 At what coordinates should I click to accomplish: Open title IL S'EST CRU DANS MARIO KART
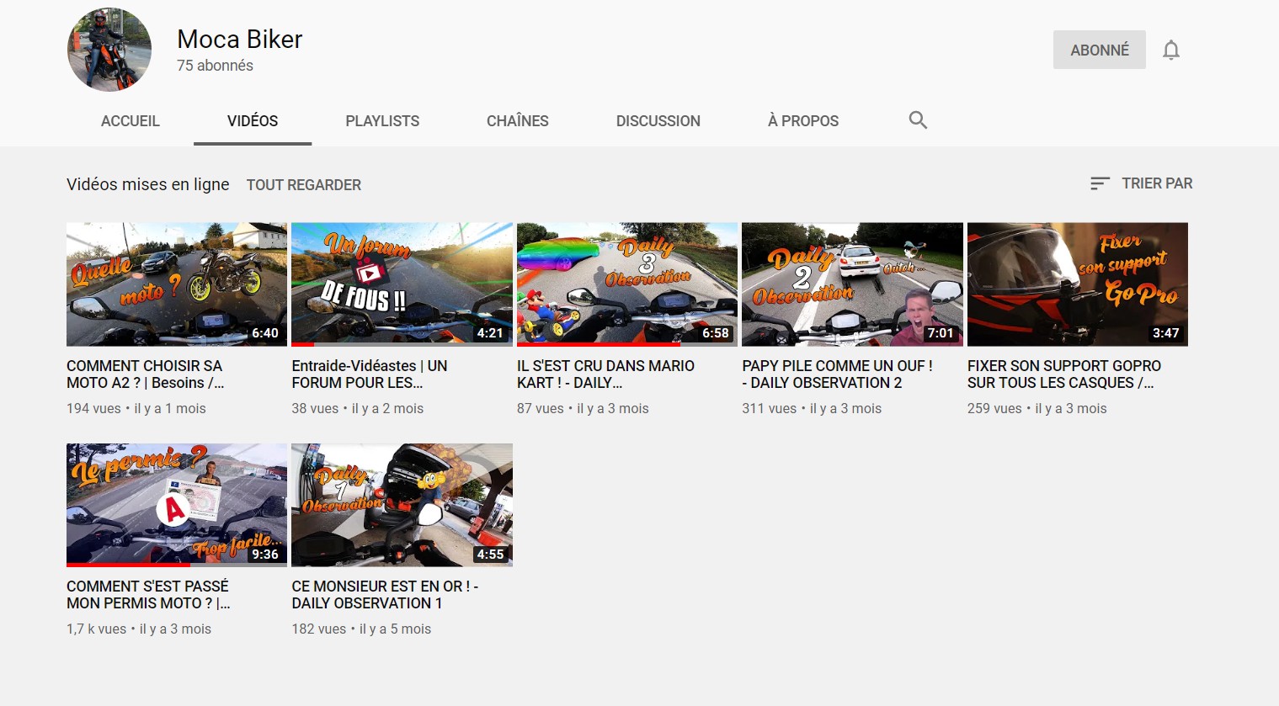(x=605, y=374)
